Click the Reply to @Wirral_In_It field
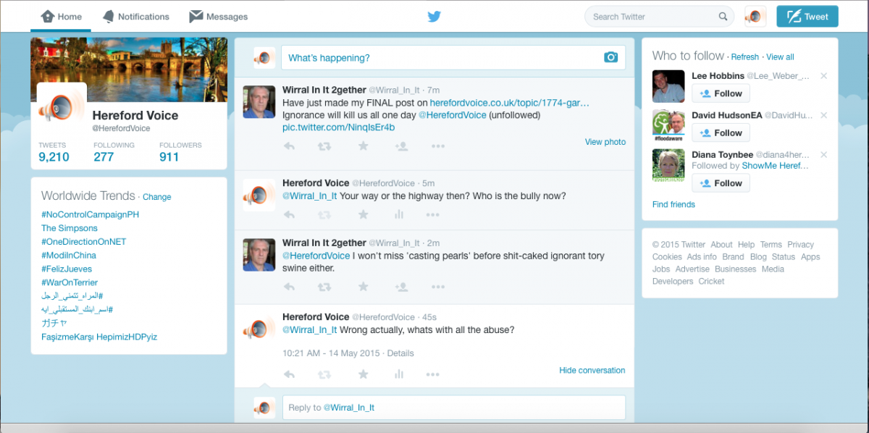Screen dimensions: 869x433 pos(454,408)
